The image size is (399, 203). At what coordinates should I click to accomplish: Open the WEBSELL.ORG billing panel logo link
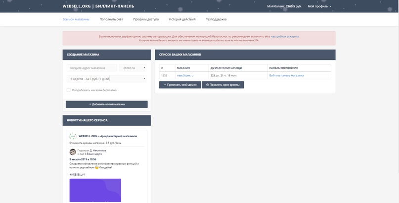click(x=98, y=6)
